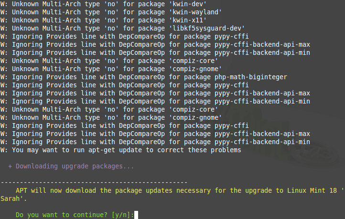Click the first 'compiz-core' package name
The width and height of the screenshot is (345, 219).
tap(195, 61)
